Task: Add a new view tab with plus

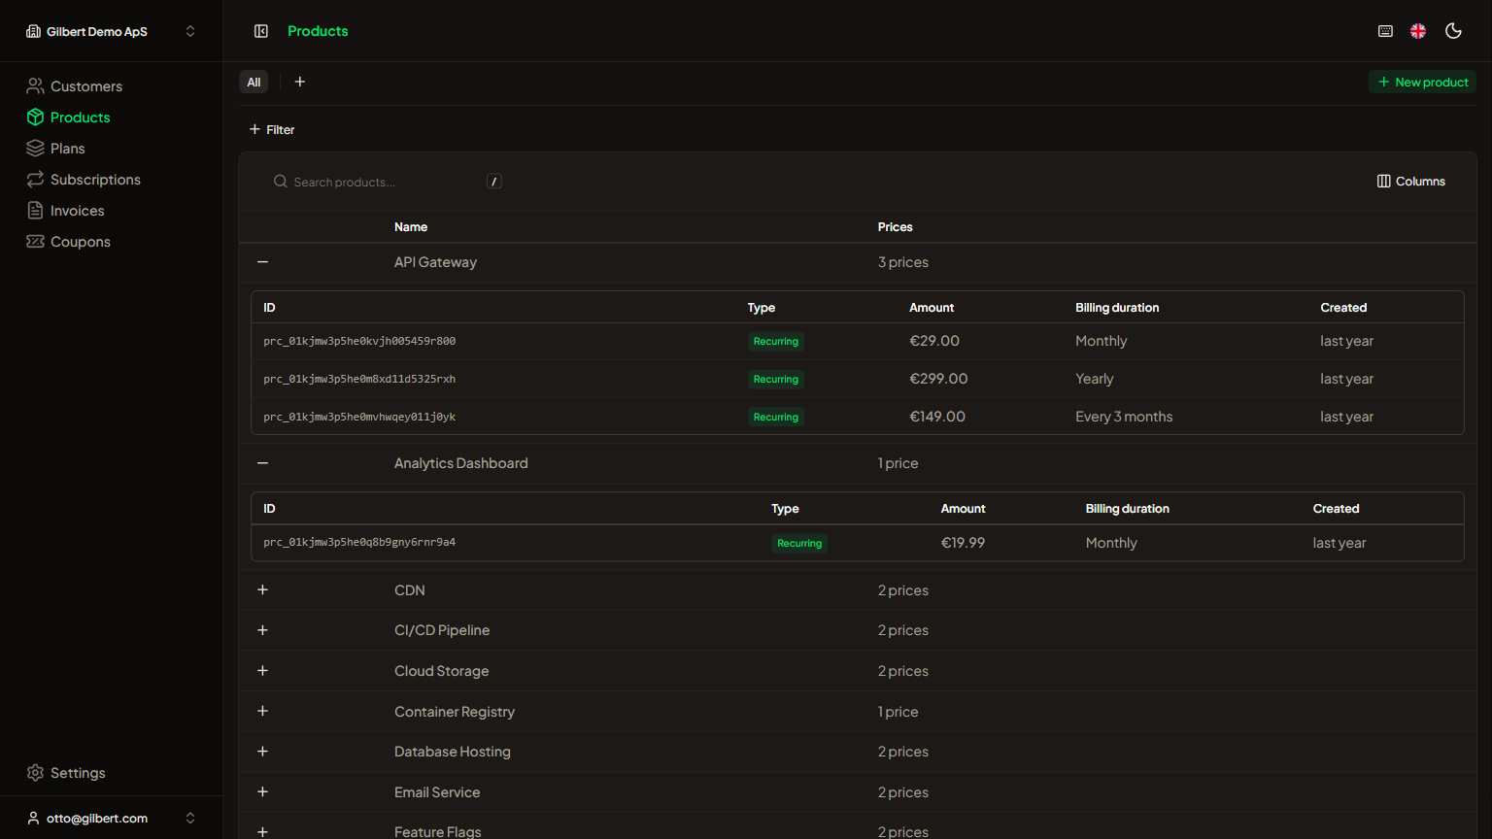Action: pos(300,83)
